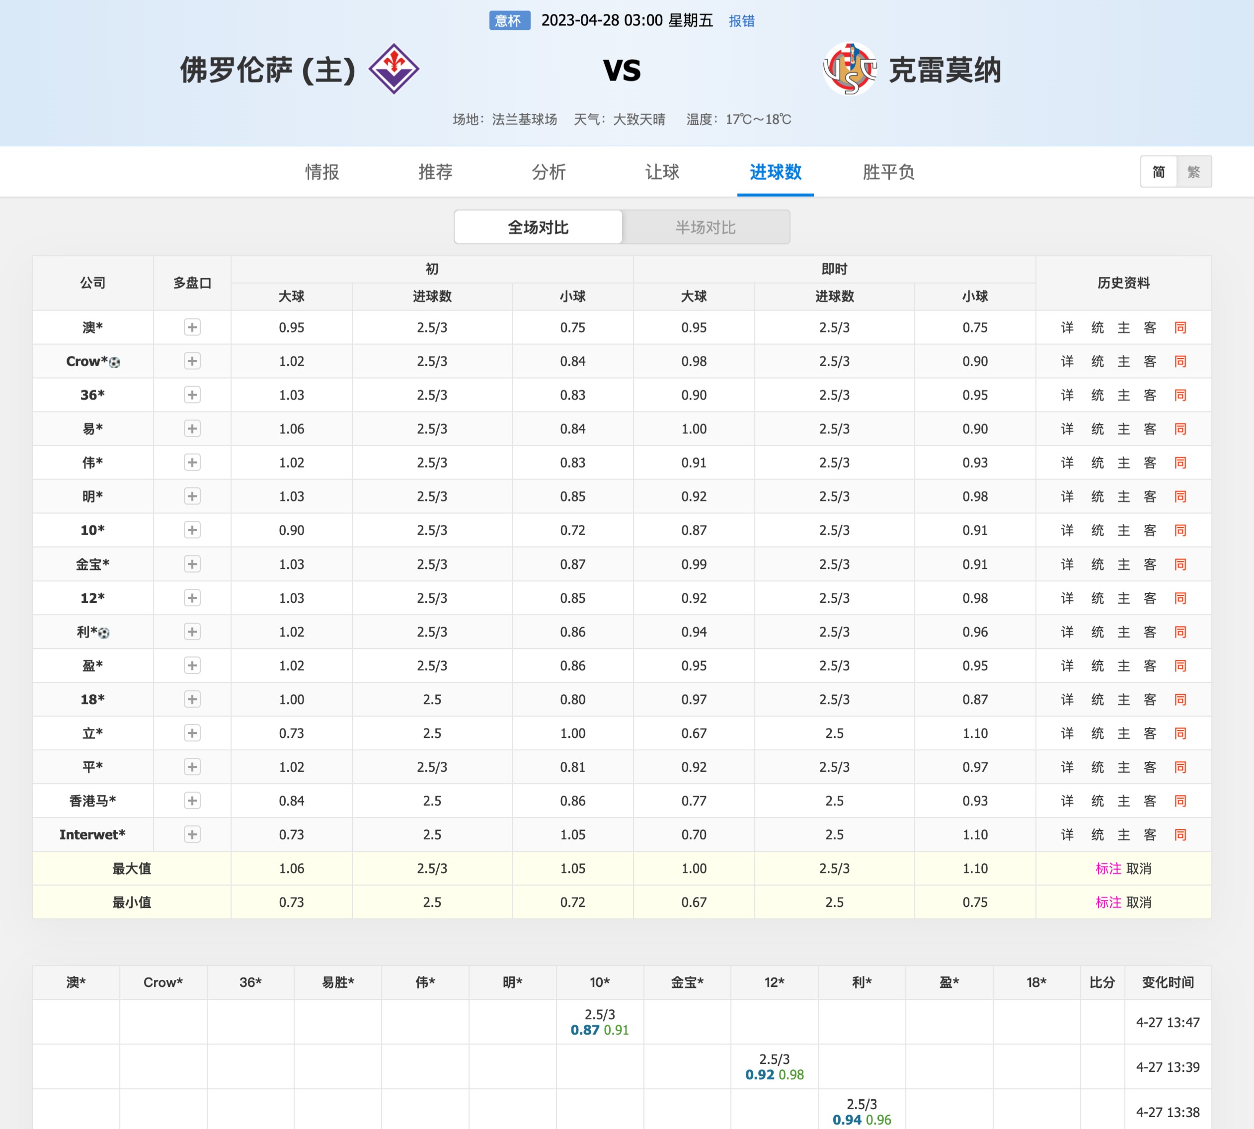Select 半场对比 half-time comparison
This screenshot has height=1129, width=1254.
click(x=706, y=227)
